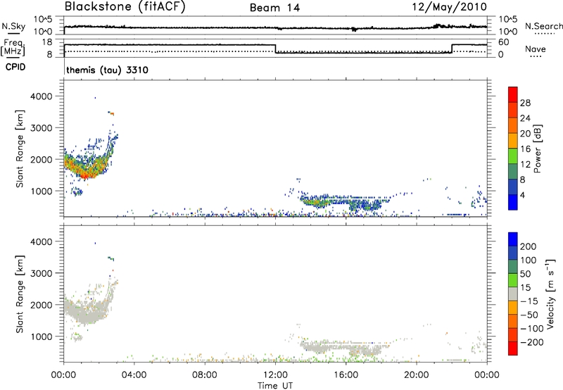Click the "Beam 14" label
The width and height of the screenshot is (563, 390).
tap(274, 8)
